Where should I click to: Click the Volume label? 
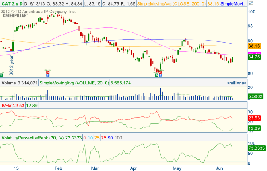tap(9, 83)
